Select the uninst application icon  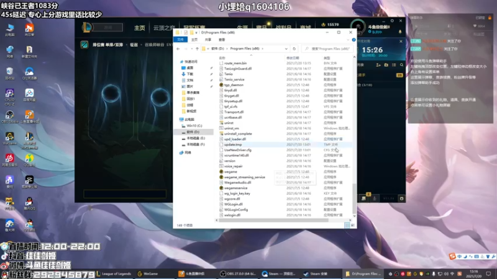(221, 123)
